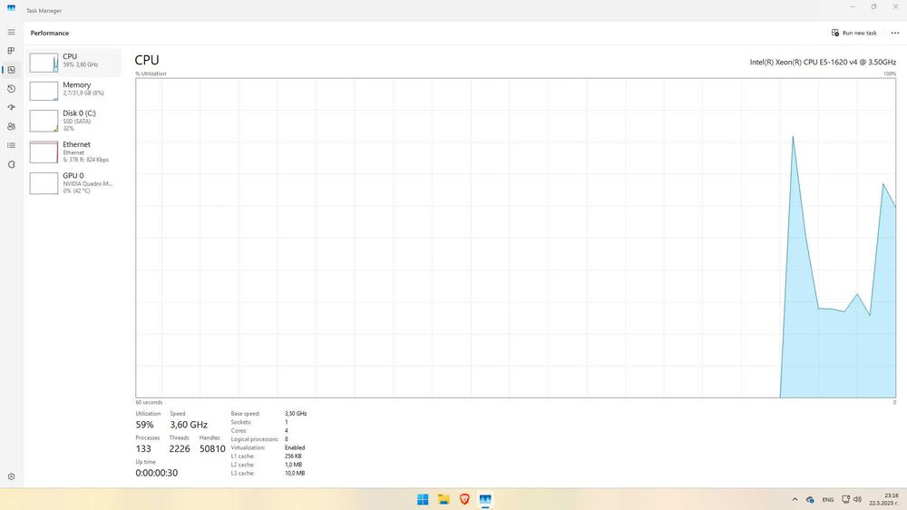Click the Performance page heading
The width and height of the screenshot is (907, 510).
tap(50, 33)
